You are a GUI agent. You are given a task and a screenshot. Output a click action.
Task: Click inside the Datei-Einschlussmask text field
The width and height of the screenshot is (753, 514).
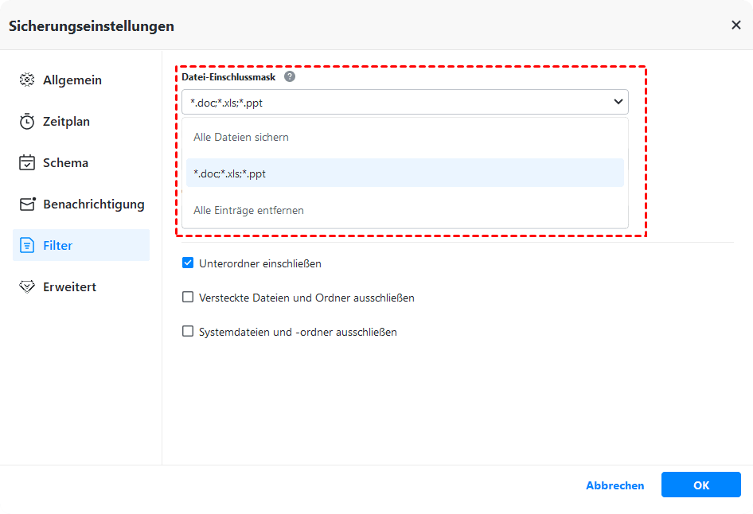coord(390,102)
